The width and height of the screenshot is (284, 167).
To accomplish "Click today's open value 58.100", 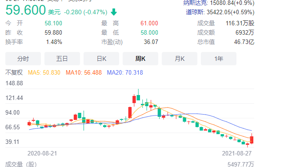I will pos(53,23).
